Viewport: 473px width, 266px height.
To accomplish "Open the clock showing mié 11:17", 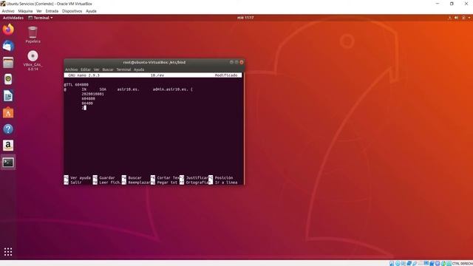I will (245, 18).
